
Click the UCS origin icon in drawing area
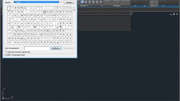click(3, 98)
